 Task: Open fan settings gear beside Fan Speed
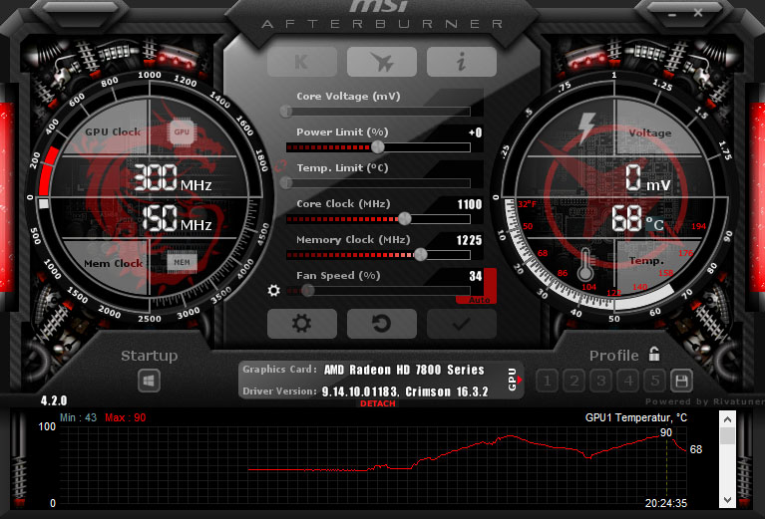274,291
